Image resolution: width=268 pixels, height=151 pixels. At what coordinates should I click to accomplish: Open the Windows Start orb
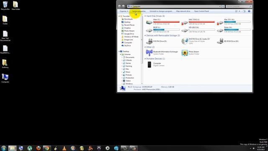[x=4, y=148]
